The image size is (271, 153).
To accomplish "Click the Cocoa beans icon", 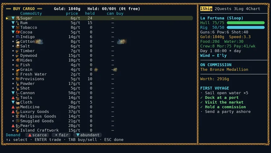I will [18, 32].
